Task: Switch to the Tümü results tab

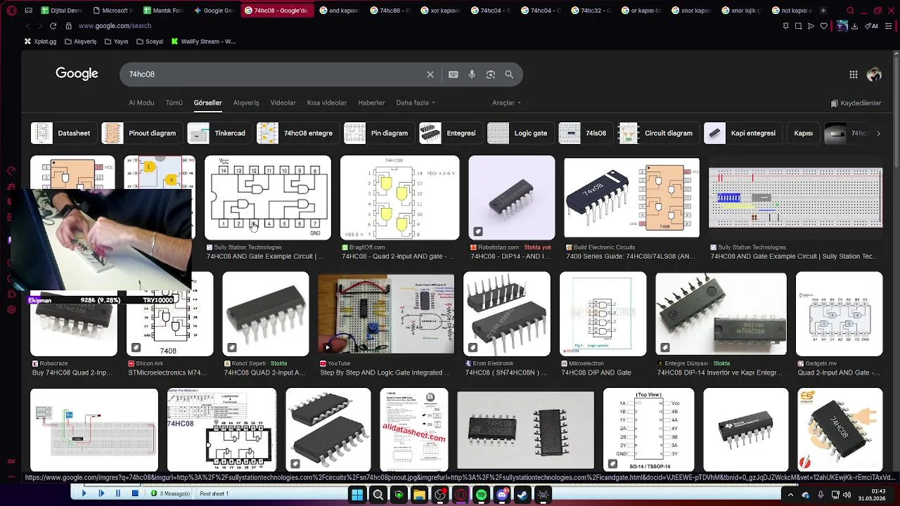Action: [174, 103]
